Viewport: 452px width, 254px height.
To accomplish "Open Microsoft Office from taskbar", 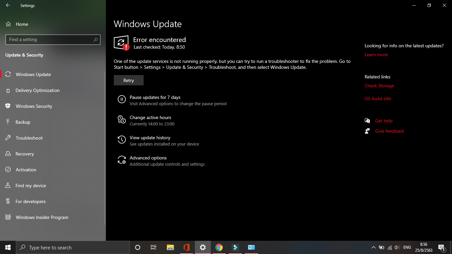I will coord(186,247).
